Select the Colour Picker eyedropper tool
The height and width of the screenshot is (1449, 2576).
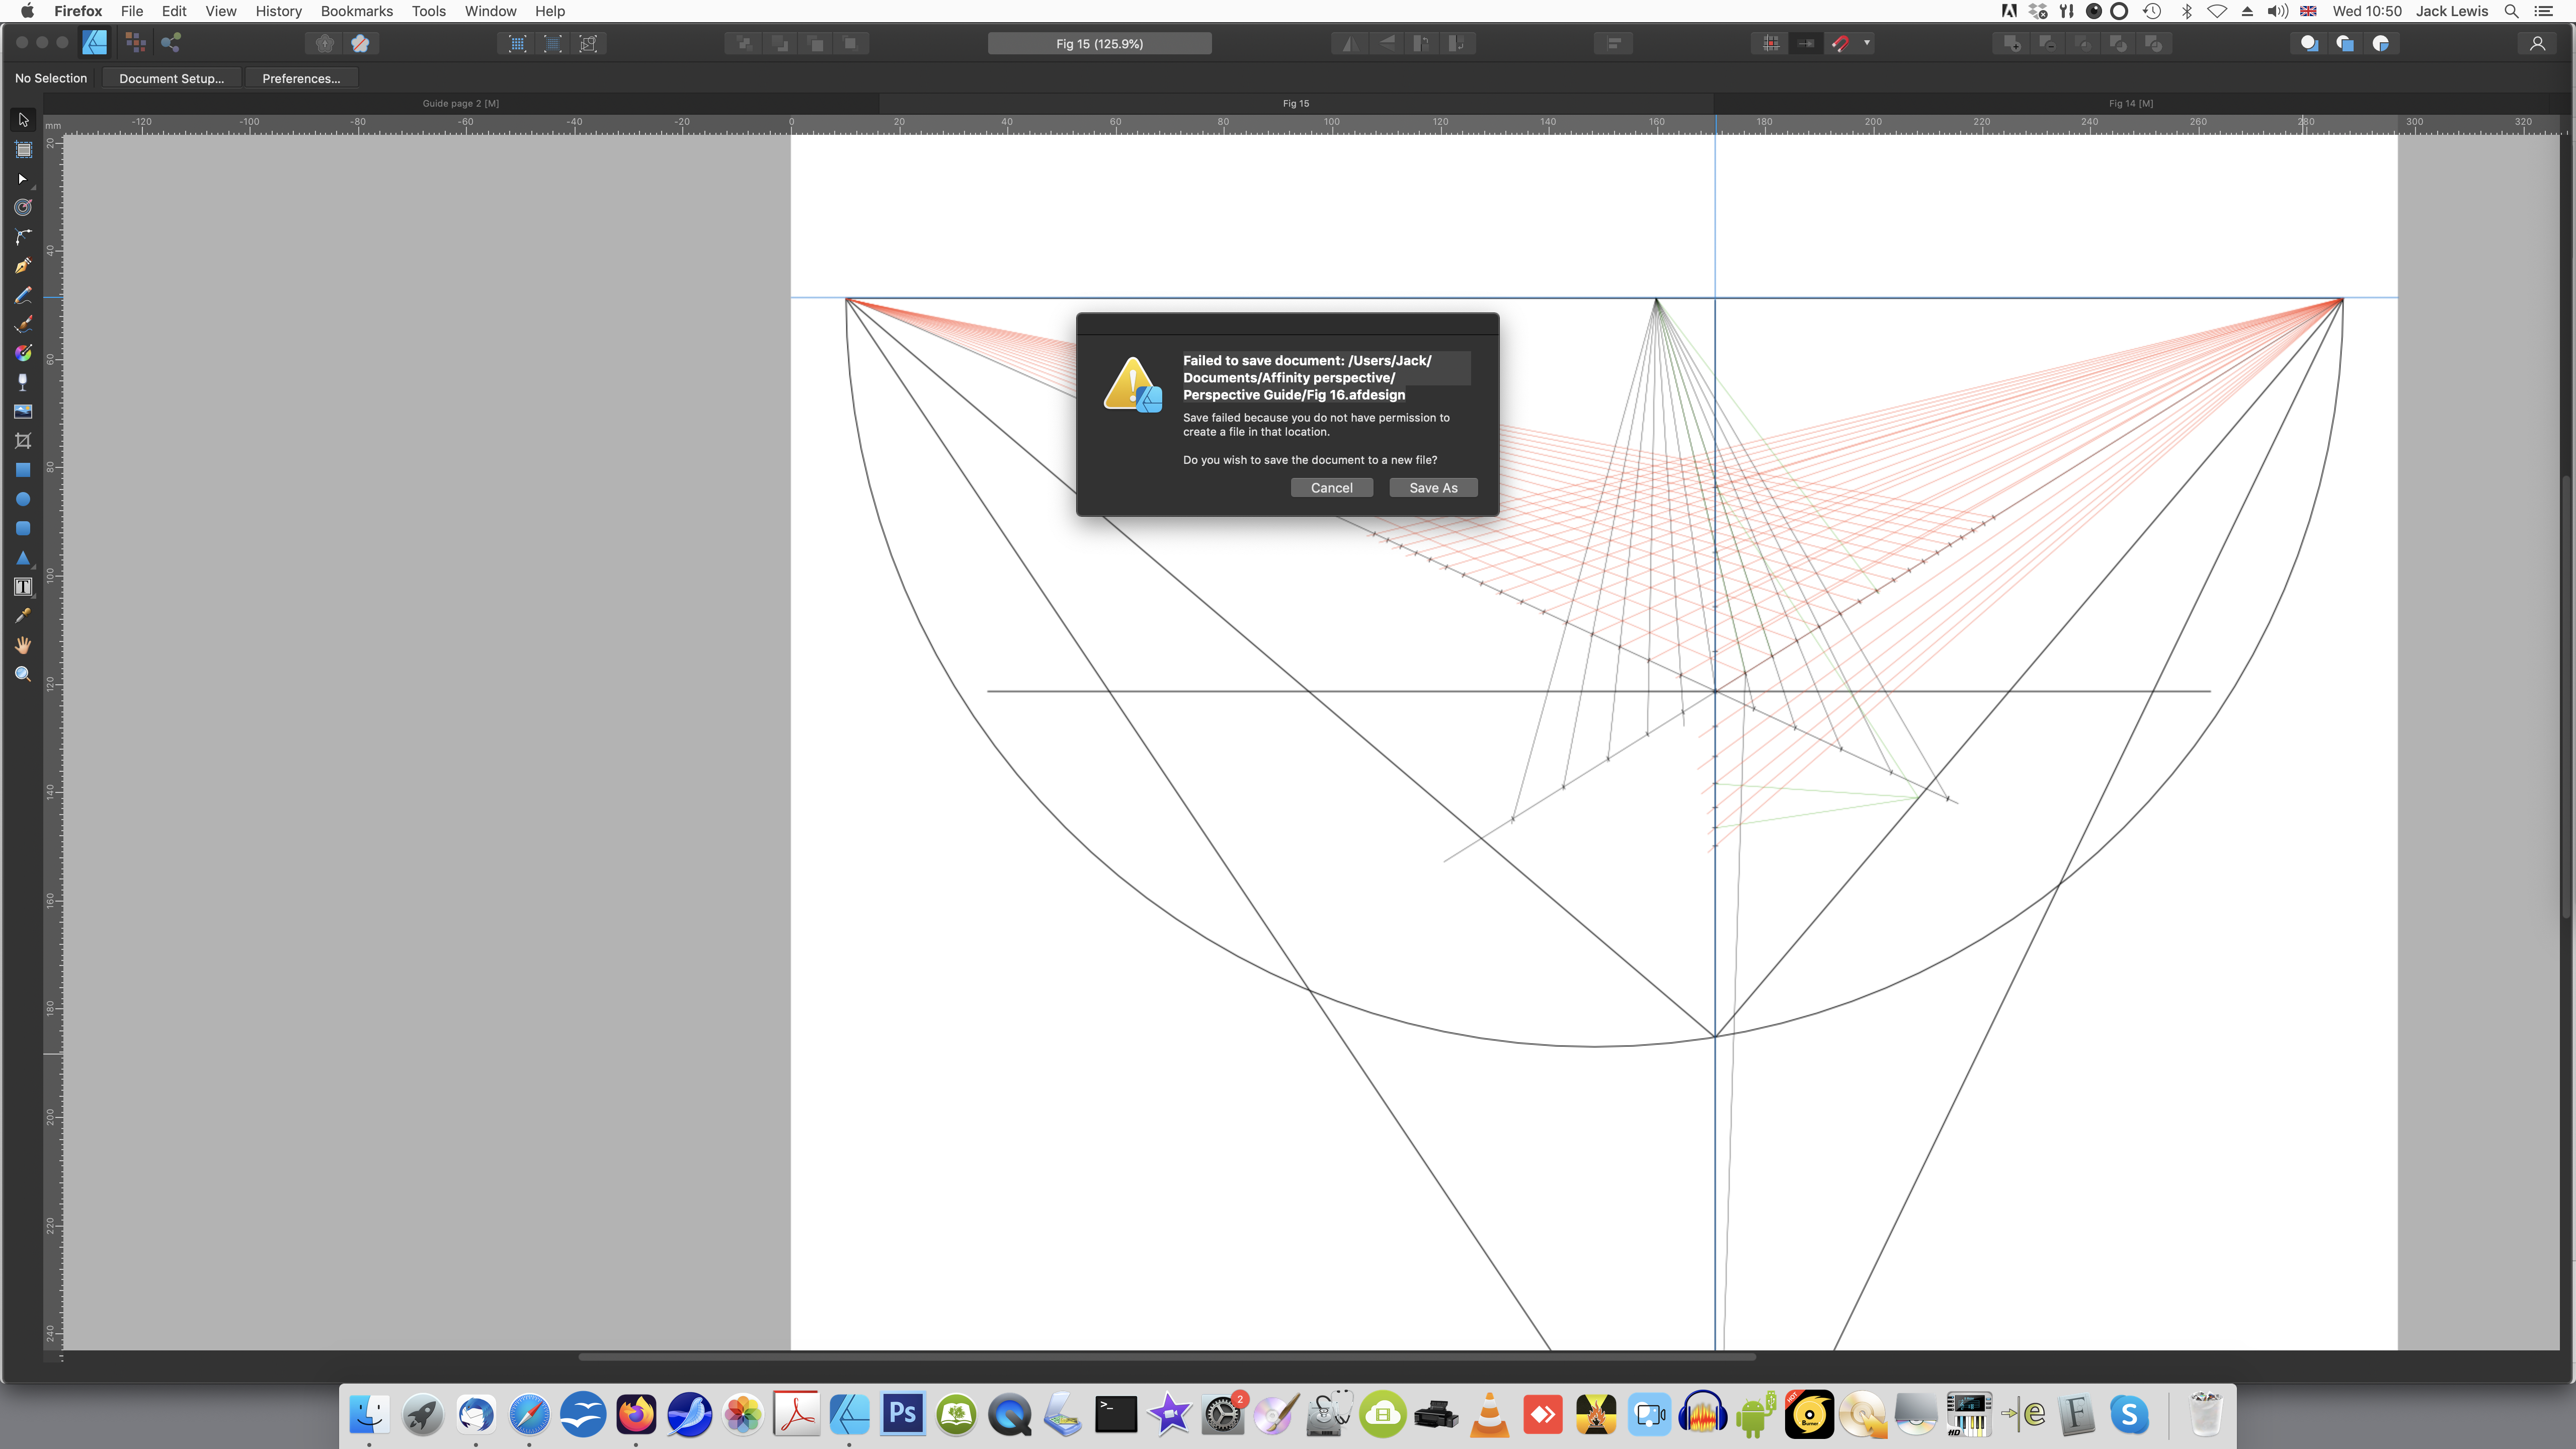pos(23,616)
